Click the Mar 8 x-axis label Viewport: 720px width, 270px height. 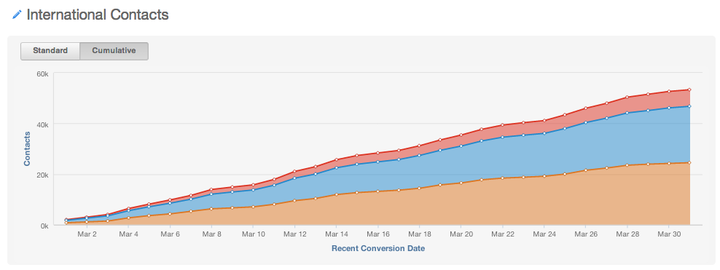tap(211, 234)
